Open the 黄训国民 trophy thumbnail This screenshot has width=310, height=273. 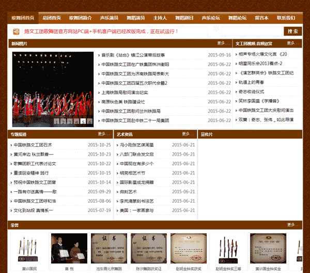pos(29,248)
